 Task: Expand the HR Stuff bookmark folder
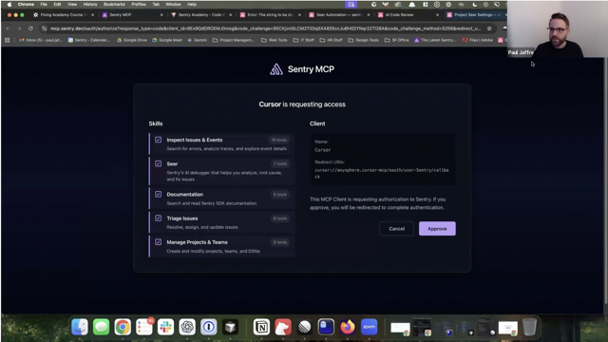coord(332,40)
